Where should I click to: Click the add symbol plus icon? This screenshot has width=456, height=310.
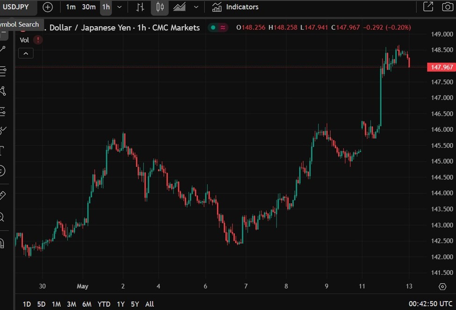coord(48,7)
